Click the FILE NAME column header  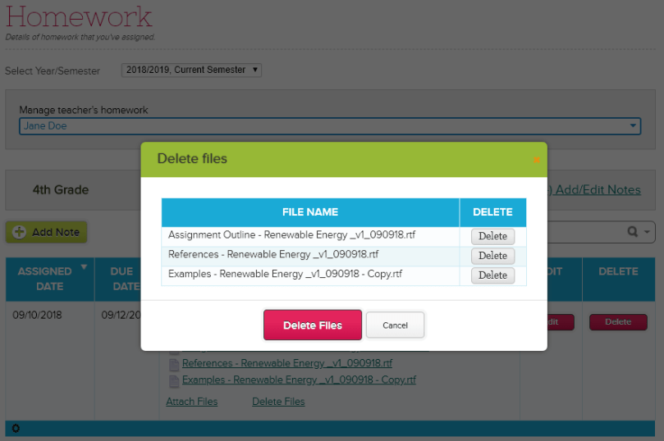pos(310,212)
